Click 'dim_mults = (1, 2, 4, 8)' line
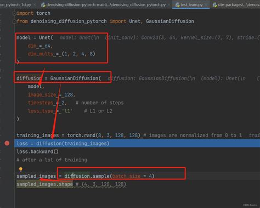This screenshot has height=208, width=260. click(61, 54)
